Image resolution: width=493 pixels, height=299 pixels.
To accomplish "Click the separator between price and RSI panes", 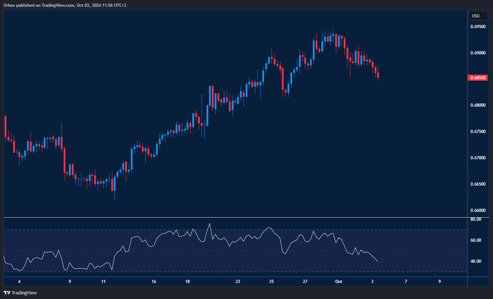I will click(x=235, y=217).
